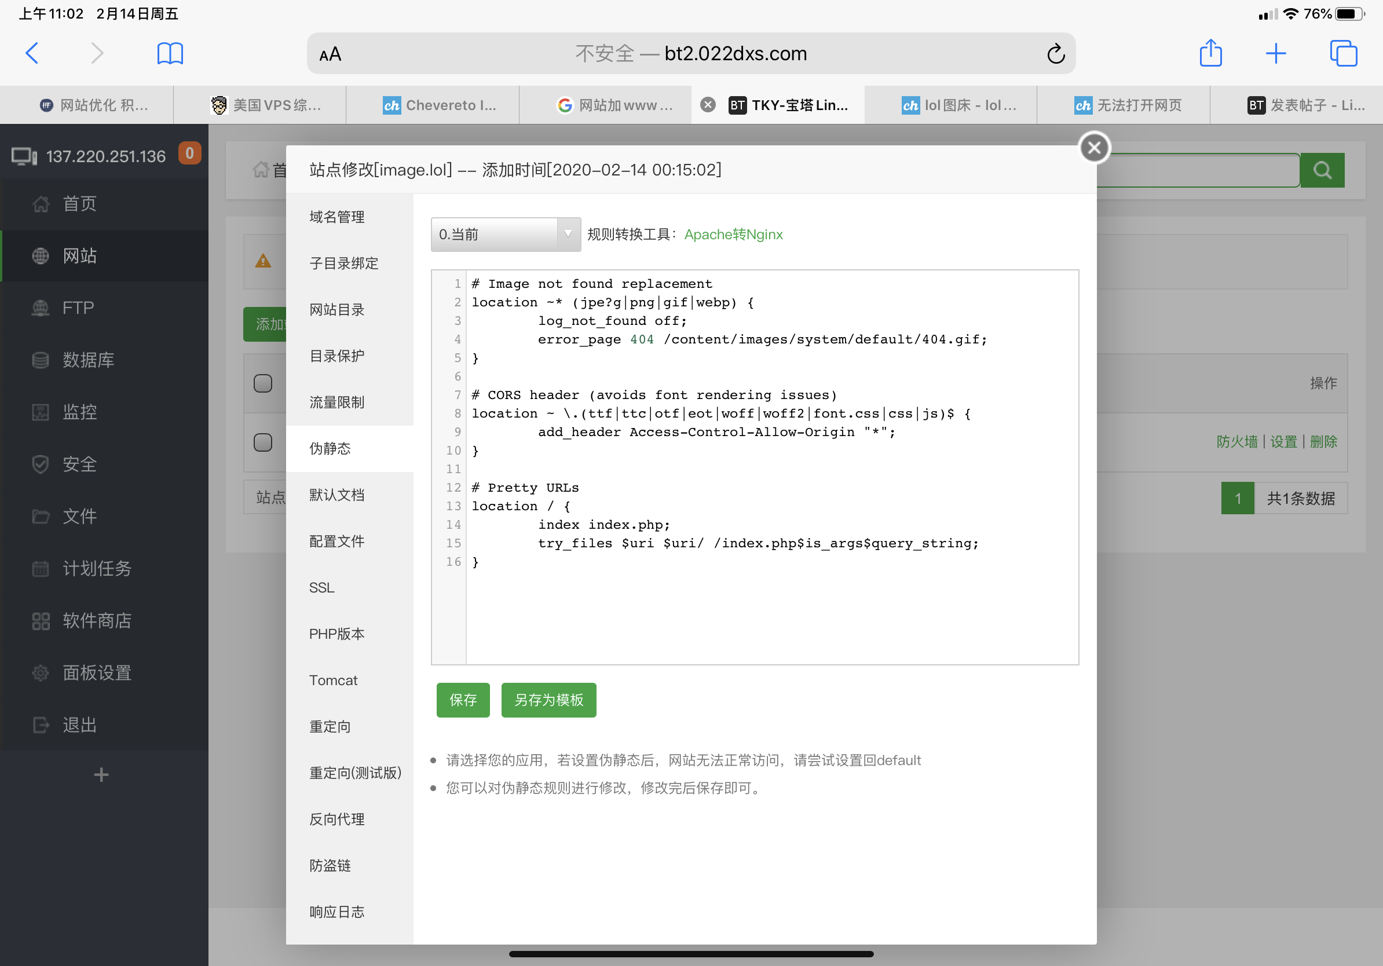Open the 流量限制 section
1383x966 pixels.
click(x=349, y=402)
